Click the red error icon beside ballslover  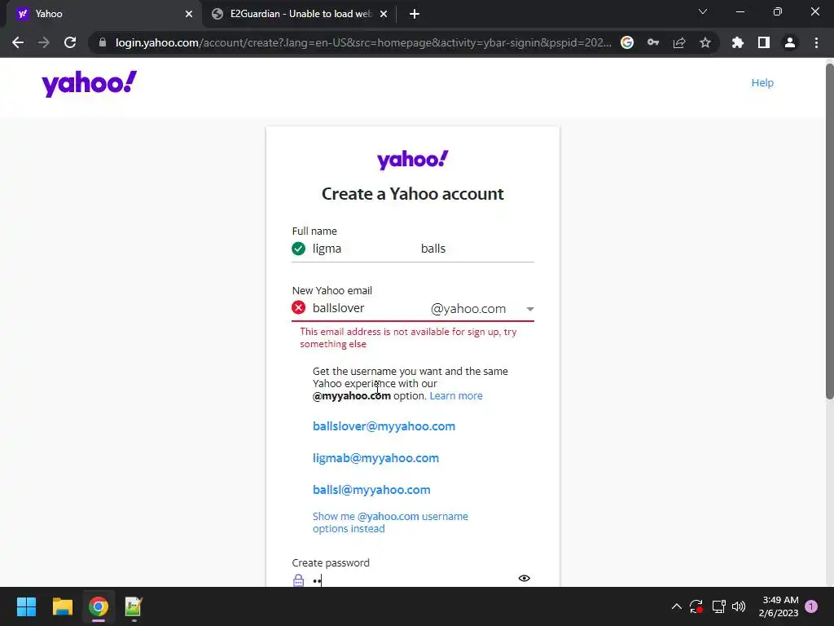tap(298, 307)
